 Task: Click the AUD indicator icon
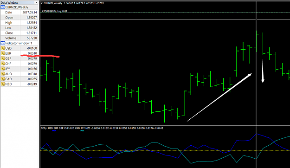(3, 74)
